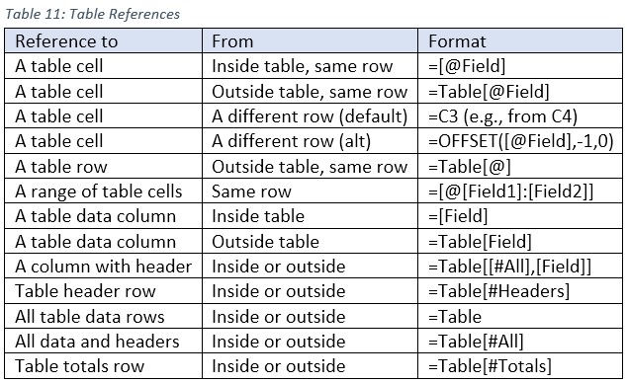Click the 'A range of table cells' cell
Viewport: 627px width, 383px height.
click(x=104, y=191)
